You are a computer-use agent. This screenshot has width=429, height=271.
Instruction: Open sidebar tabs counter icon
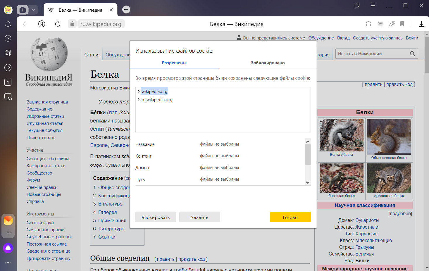pyautogui.click(x=8, y=82)
